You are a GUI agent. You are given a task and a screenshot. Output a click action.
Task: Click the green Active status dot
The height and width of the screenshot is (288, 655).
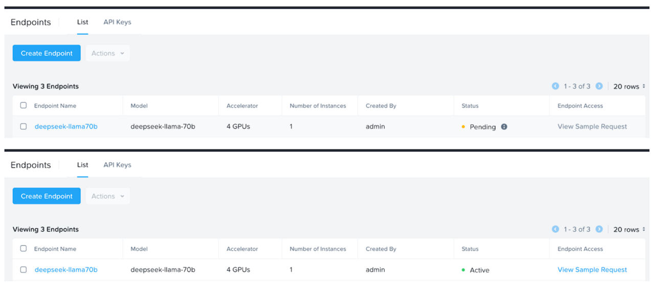[x=463, y=270]
